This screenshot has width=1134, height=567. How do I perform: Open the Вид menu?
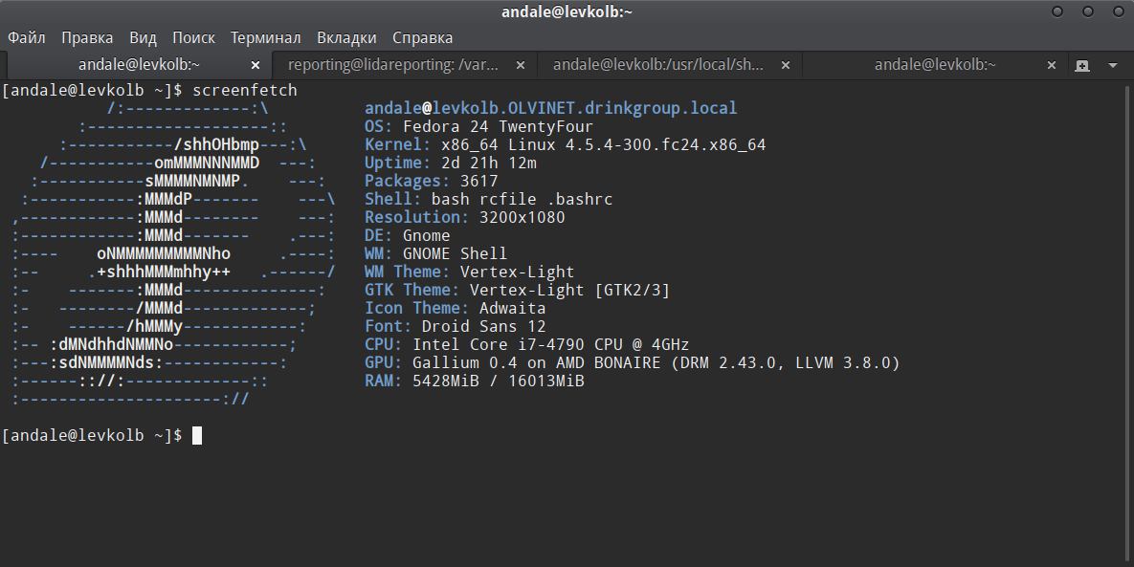click(x=144, y=37)
